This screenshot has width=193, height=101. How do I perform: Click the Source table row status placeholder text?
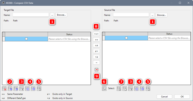(x=169, y=38)
